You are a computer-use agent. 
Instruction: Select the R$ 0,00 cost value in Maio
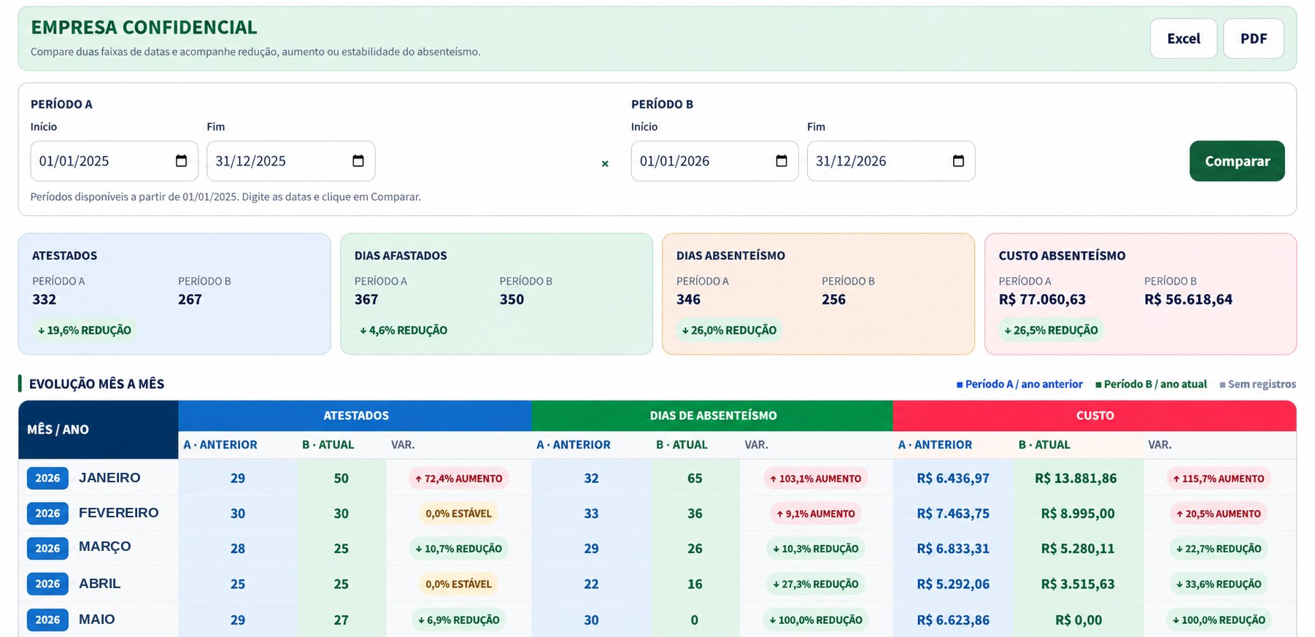[1078, 620]
